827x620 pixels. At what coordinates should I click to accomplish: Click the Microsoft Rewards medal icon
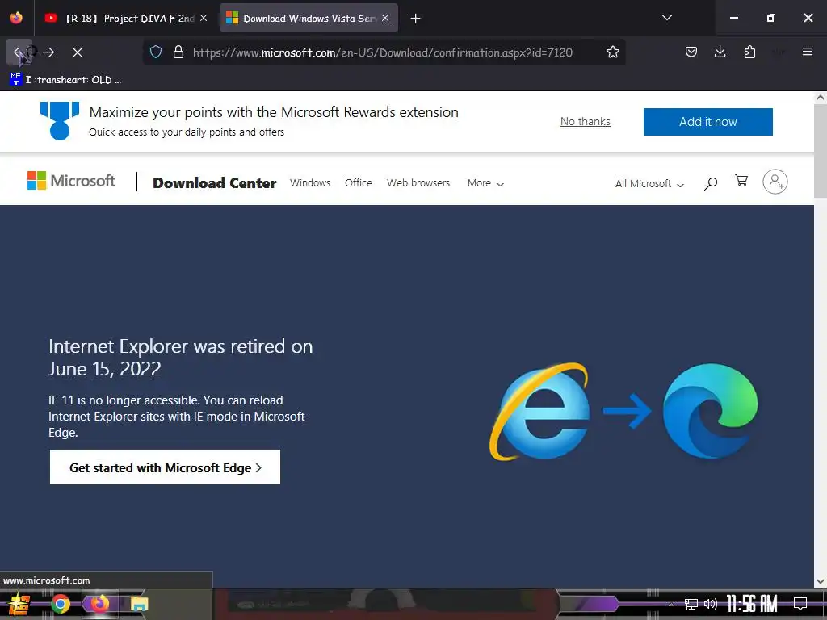[x=60, y=121]
